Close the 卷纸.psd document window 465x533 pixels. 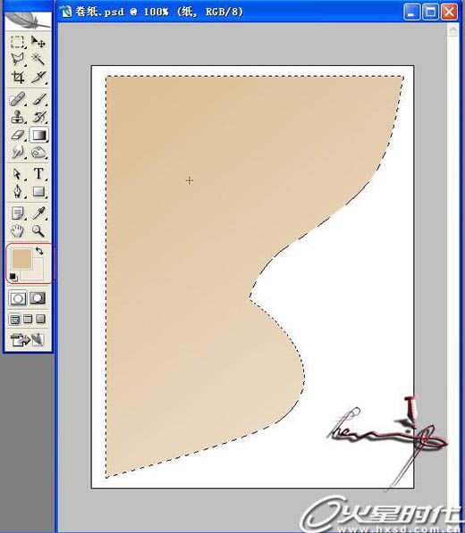pos(449,12)
